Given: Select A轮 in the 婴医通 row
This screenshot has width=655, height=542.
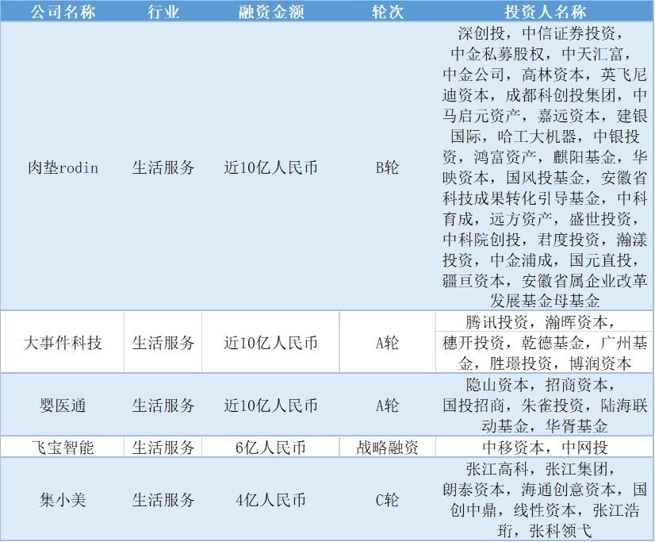Looking at the screenshot, I should click(388, 406).
